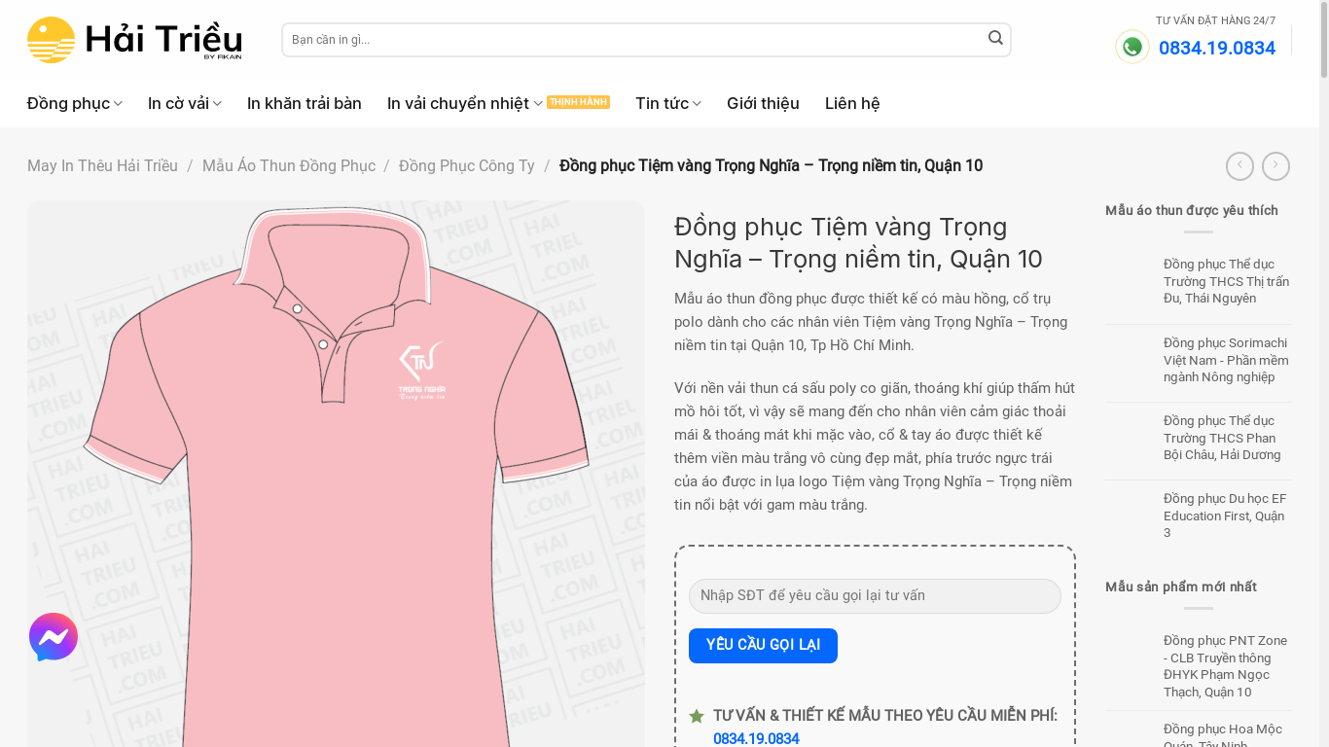The image size is (1329, 747).
Task: Open Tin tức menu
Action: [662, 103]
